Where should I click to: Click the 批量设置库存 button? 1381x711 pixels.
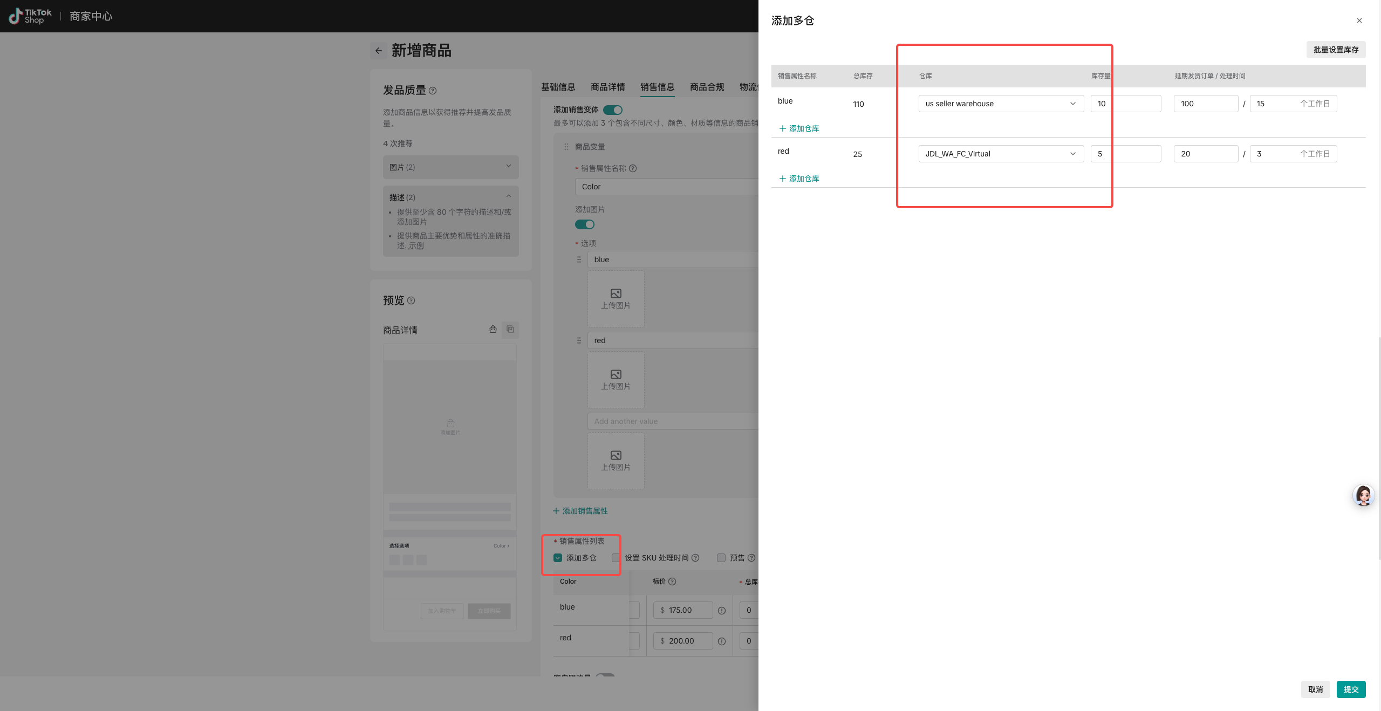pyautogui.click(x=1336, y=50)
